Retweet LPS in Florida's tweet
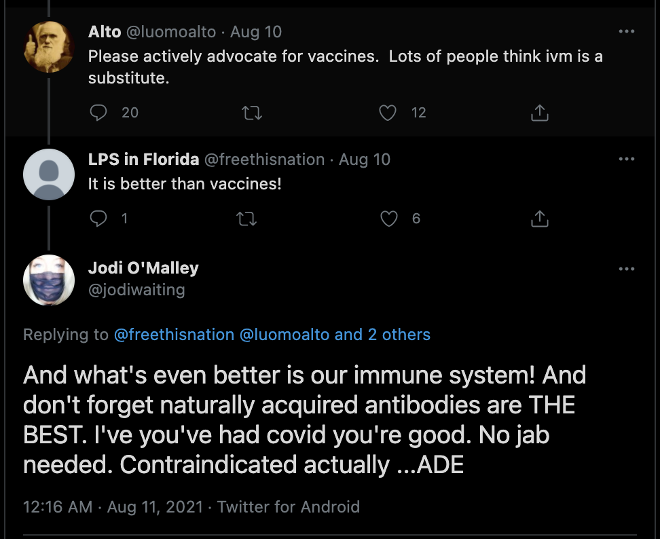This screenshot has height=539, width=660. 252,218
